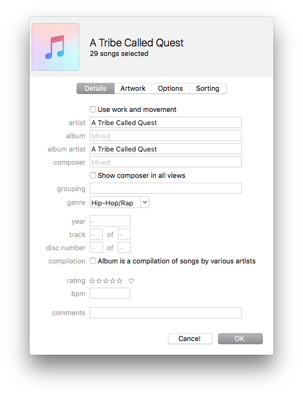
Task: Set a rating by clicking the first star
Action: click(92, 280)
